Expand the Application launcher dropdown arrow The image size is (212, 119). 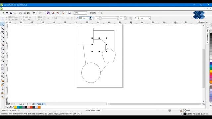click(66, 13)
